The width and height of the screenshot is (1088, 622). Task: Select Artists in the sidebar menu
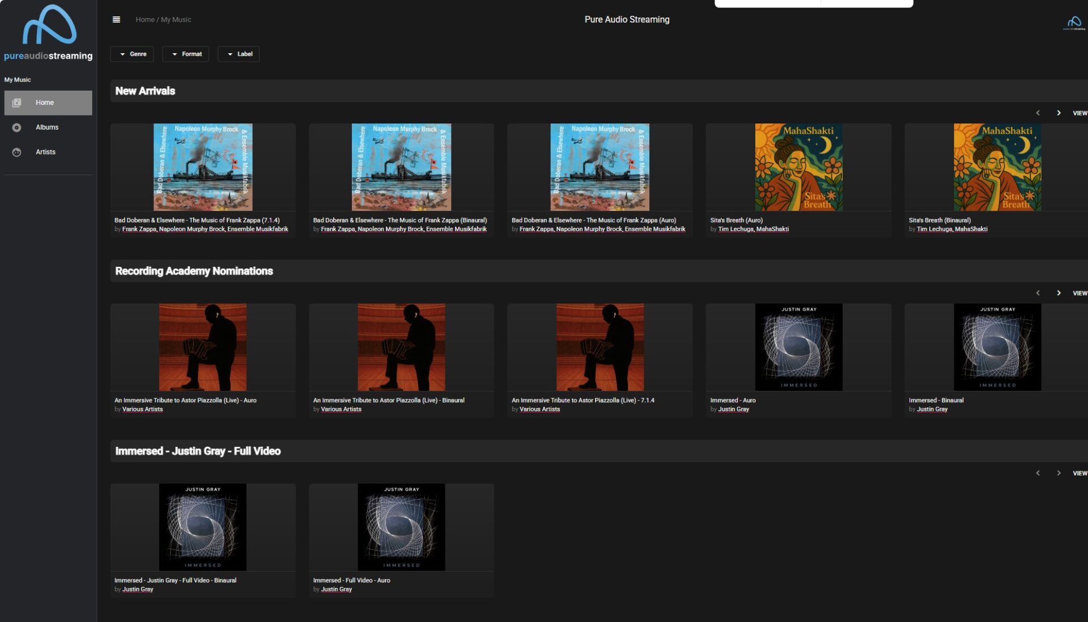point(45,152)
